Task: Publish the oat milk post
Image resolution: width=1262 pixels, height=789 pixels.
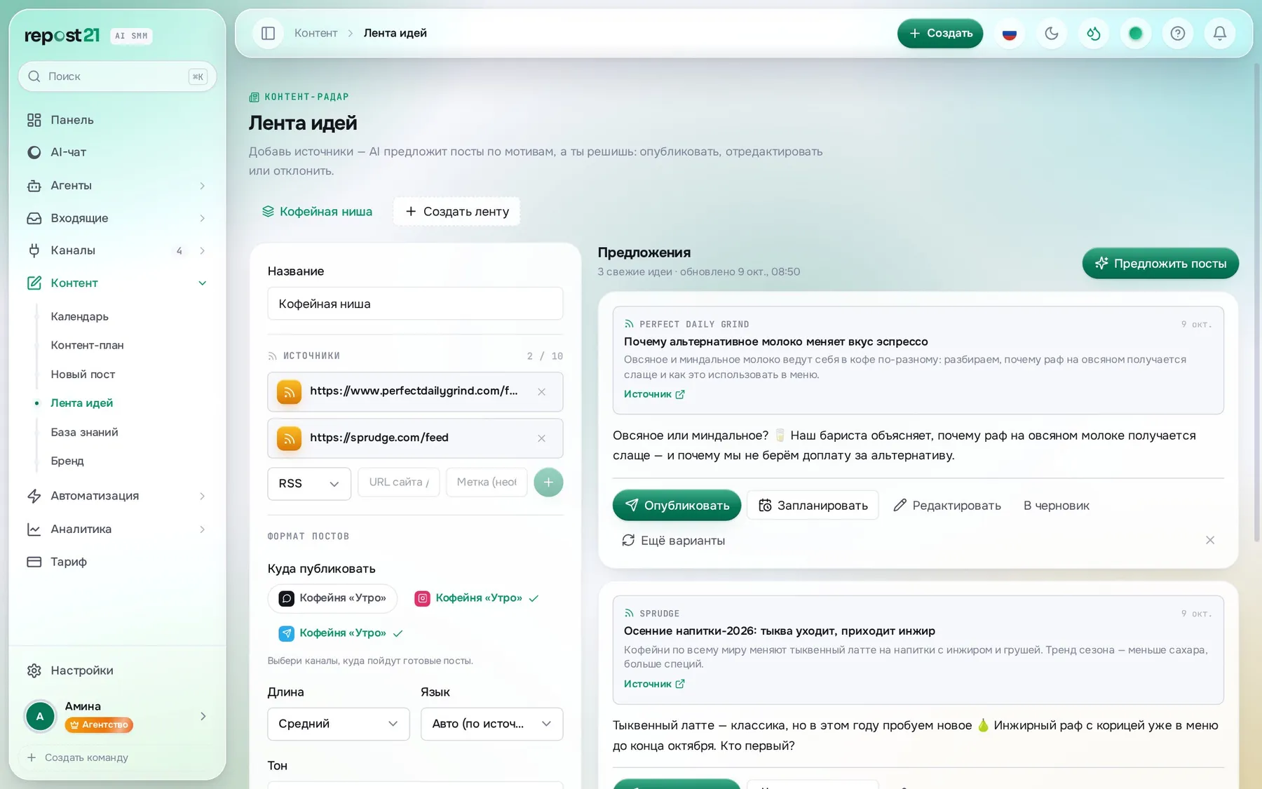Action: pos(677,505)
